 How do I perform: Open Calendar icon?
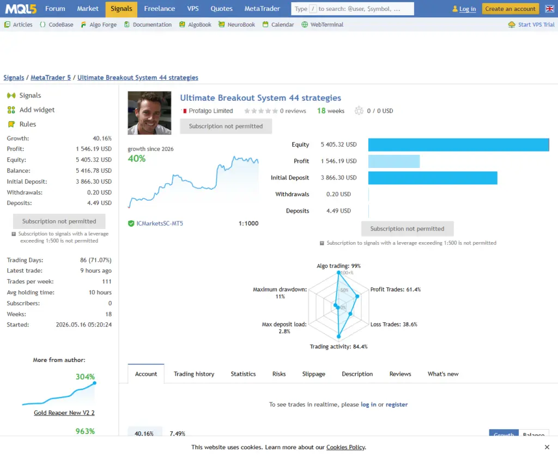click(265, 25)
